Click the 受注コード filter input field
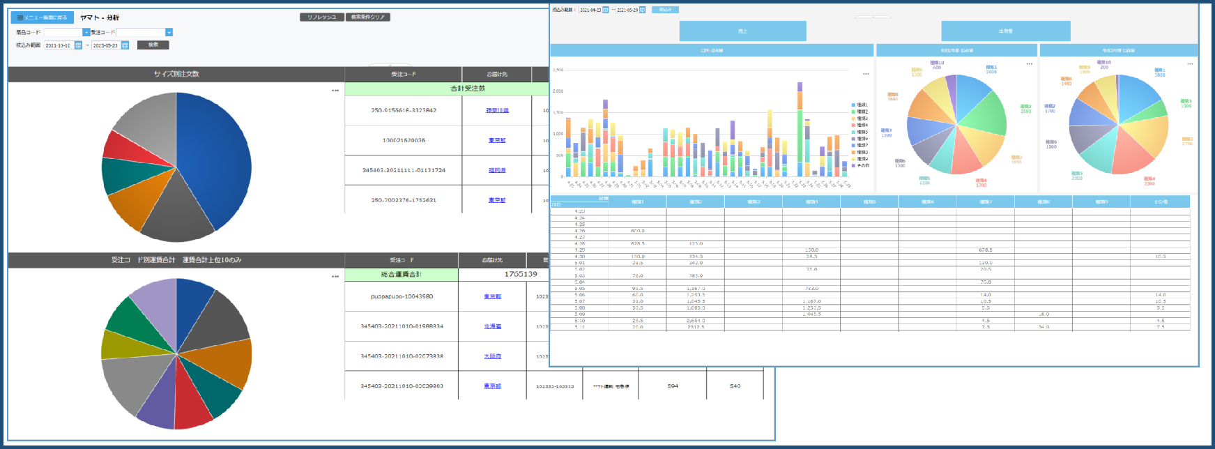The height and width of the screenshot is (449, 1215). (x=140, y=32)
